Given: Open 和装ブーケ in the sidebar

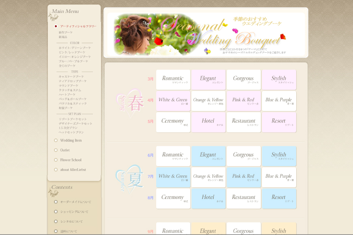Looking at the screenshot, I should coord(66,108).
